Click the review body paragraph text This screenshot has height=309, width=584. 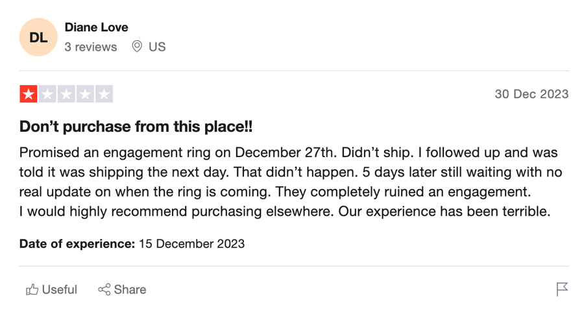(x=291, y=182)
